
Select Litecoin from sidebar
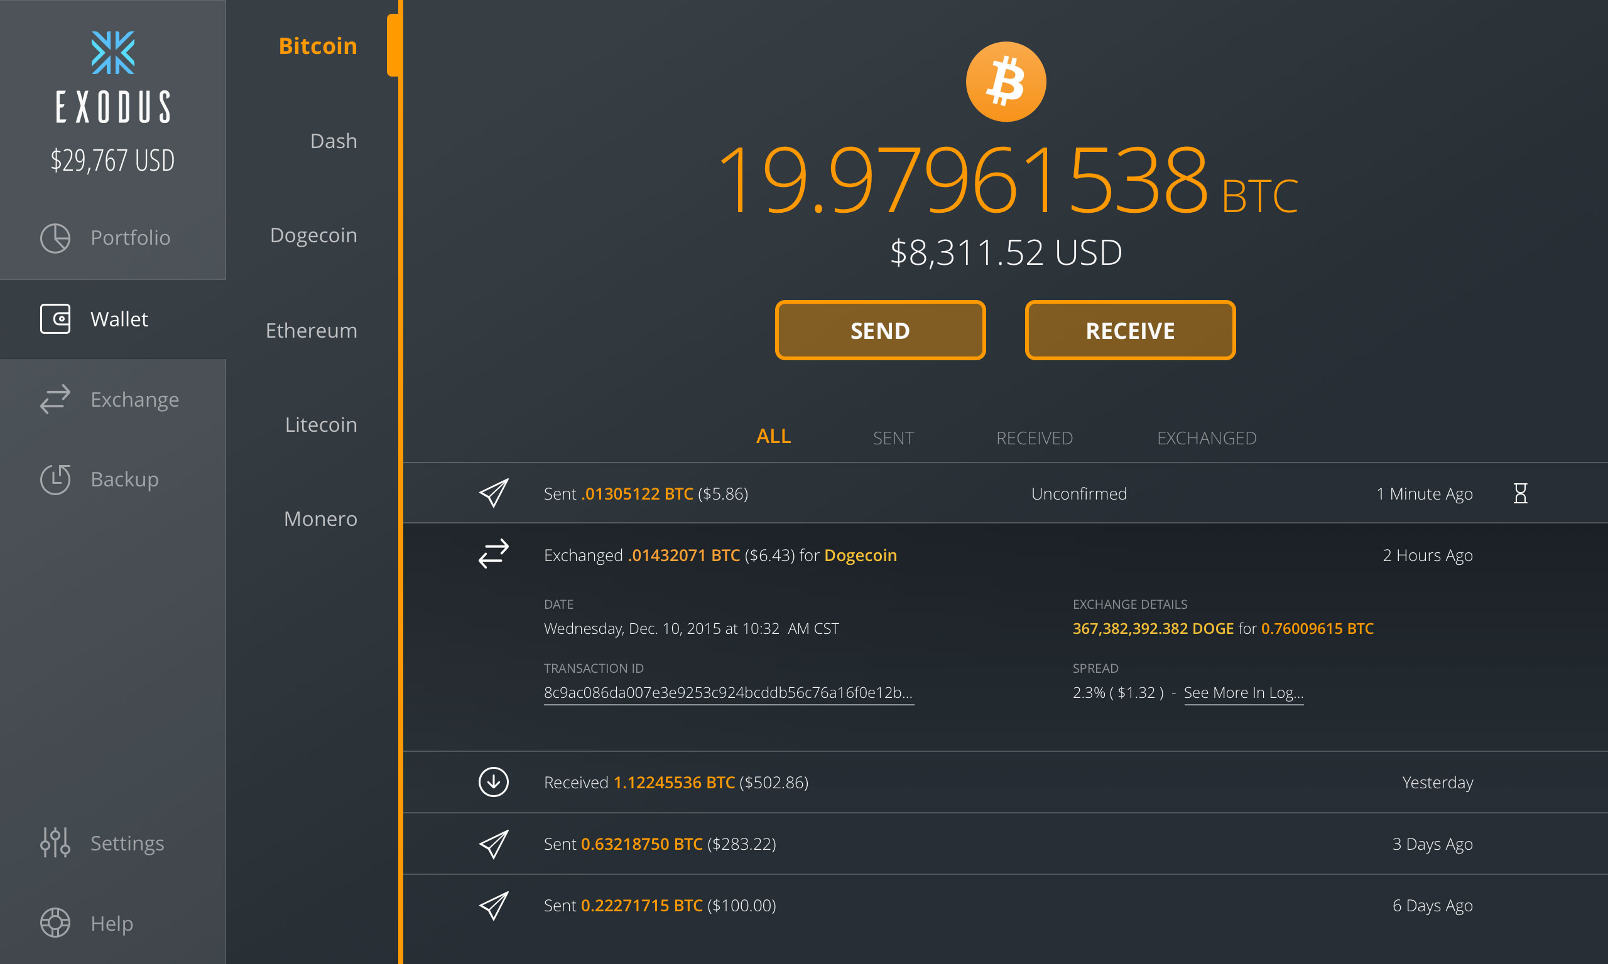(322, 426)
